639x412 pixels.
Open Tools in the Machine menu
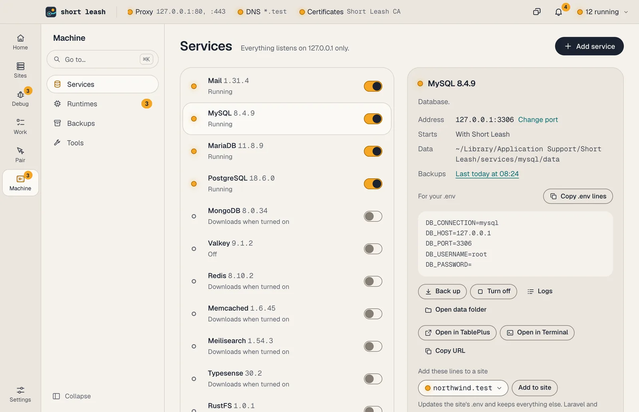pyautogui.click(x=103, y=143)
